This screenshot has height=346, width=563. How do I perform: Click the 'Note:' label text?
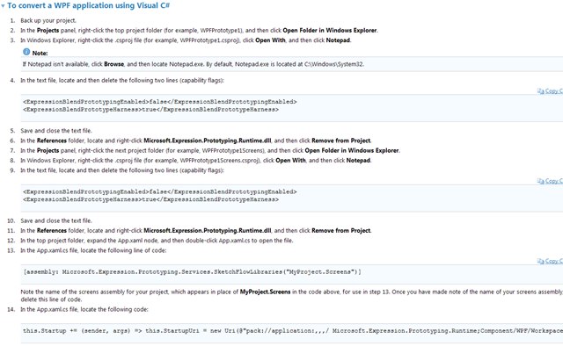tap(40, 53)
